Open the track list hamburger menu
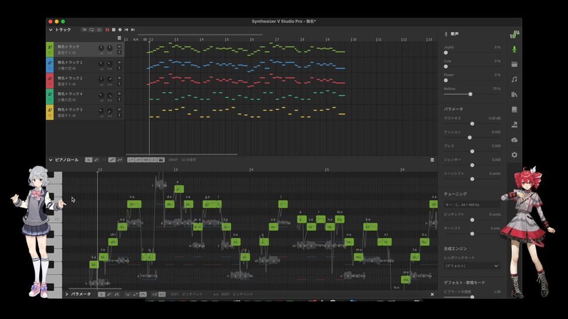This screenshot has width=568, height=319. point(119,38)
